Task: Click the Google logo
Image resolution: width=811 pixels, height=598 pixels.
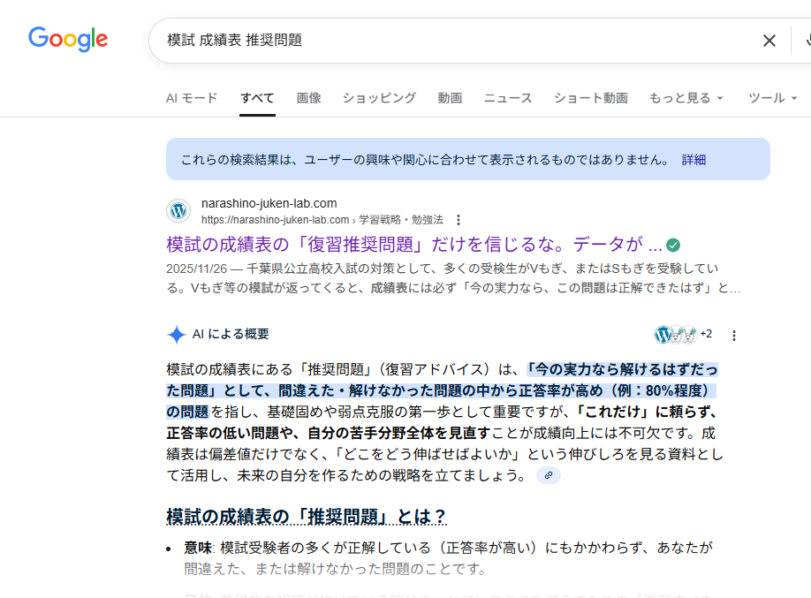Action: point(68,39)
